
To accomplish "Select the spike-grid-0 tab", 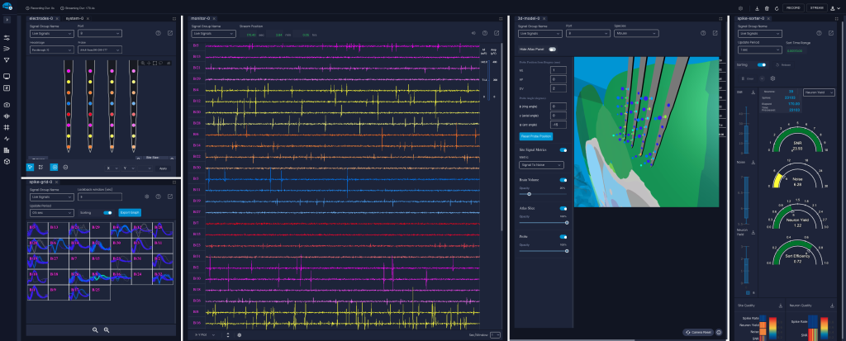I will click(41, 182).
